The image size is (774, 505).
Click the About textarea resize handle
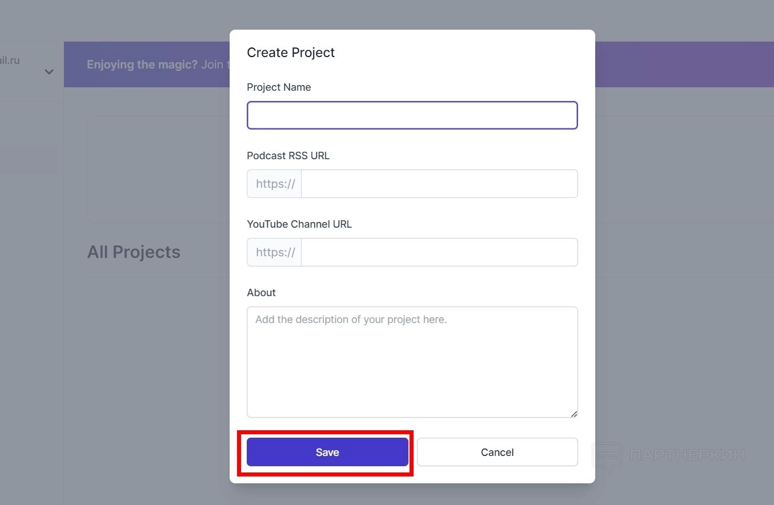click(x=574, y=414)
